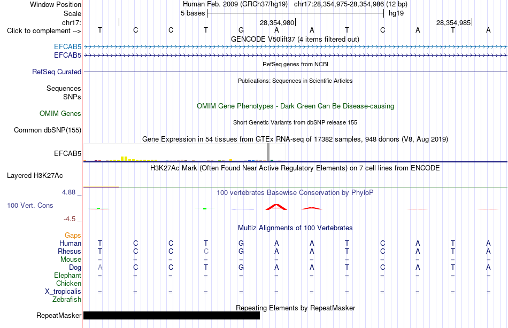The width and height of the screenshot is (508, 328).
Task: Click the Scale track label
Action: 72,13
